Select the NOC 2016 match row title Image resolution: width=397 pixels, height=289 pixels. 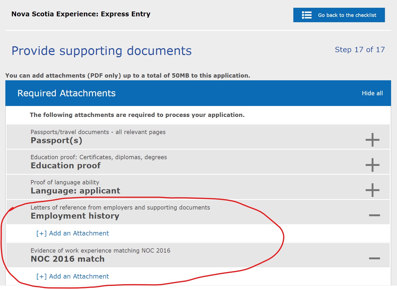point(68,259)
